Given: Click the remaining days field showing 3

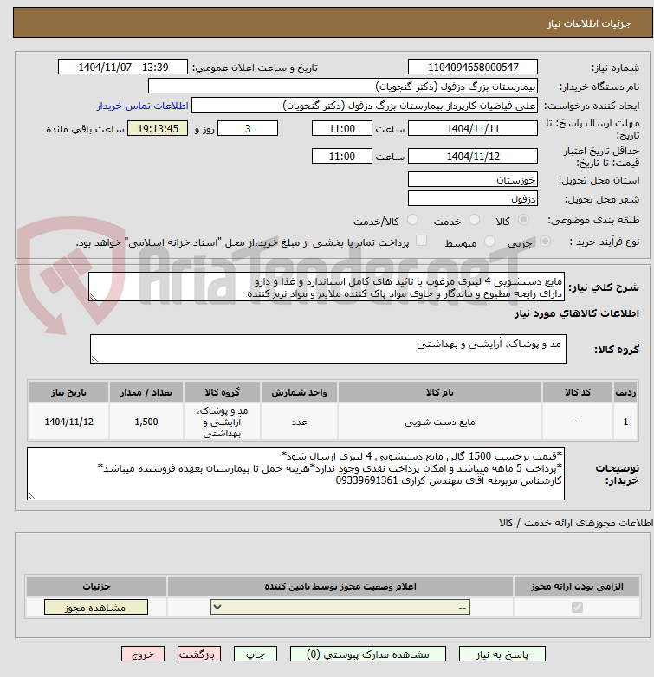Looking at the screenshot, I should [248, 129].
